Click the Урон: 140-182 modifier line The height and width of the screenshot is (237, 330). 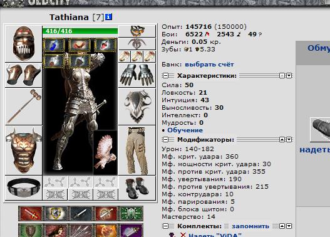[x=188, y=149]
